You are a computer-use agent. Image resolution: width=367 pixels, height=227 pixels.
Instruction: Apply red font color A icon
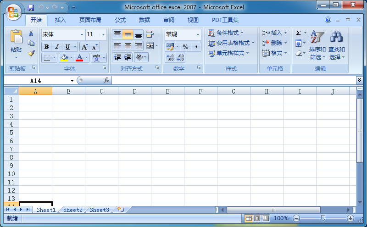pos(79,58)
